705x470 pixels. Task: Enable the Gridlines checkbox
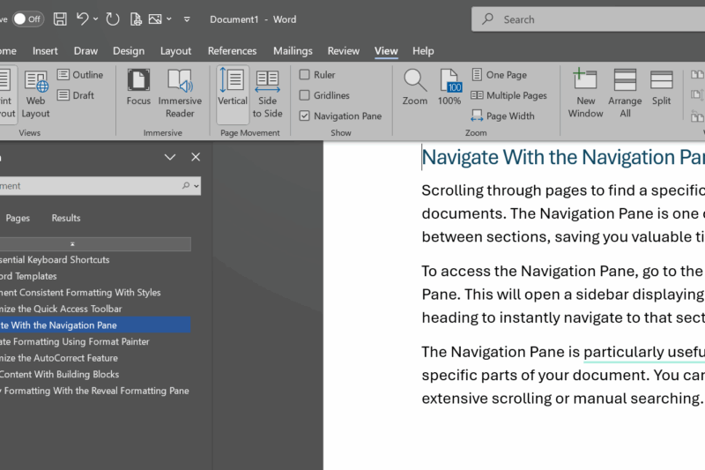click(304, 95)
